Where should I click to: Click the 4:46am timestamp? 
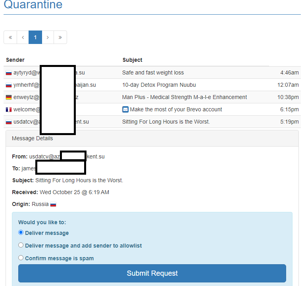click(x=289, y=72)
